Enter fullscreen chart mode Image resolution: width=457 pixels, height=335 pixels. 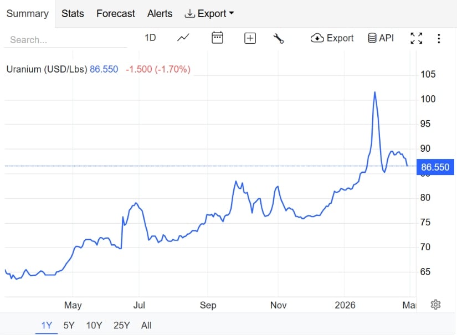(x=416, y=38)
